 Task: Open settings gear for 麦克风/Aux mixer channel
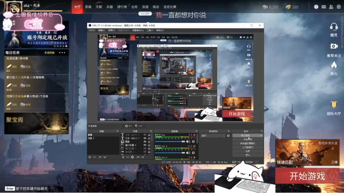click(193, 142)
